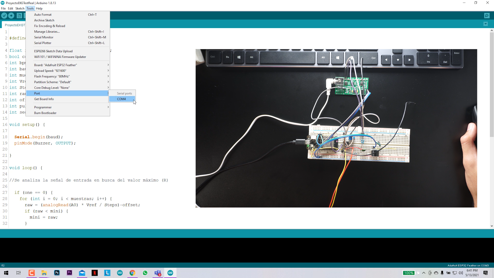Click the Verify sketch checkmark icon
494x278 pixels.
point(4,15)
